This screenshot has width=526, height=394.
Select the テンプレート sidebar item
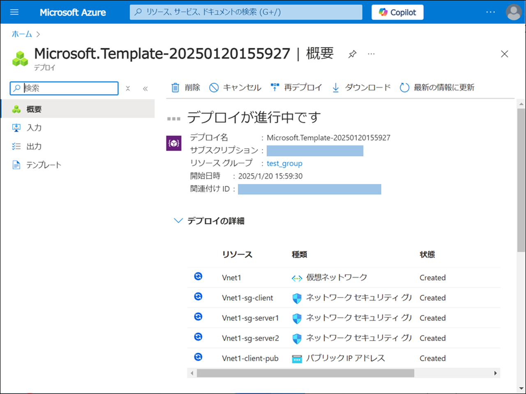[x=44, y=165]
